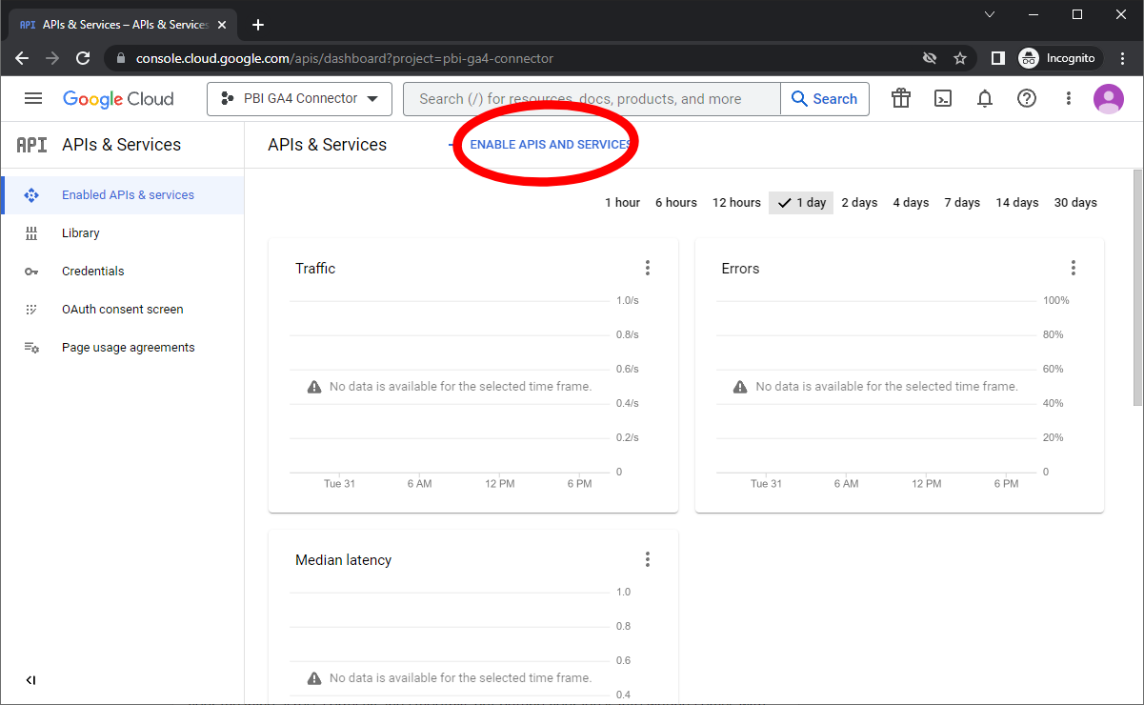Click the gift free trial icon
The width and height of the screenshot is (1144, 705).
[x=901, y=98]
